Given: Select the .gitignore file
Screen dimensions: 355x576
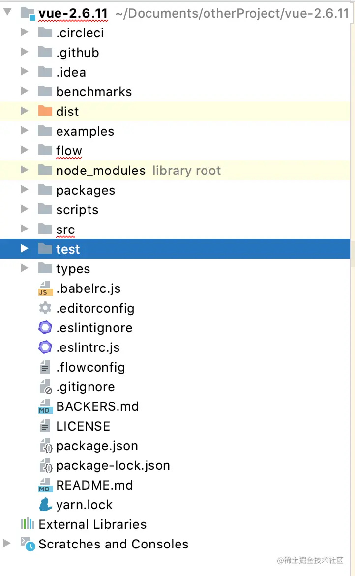Looking at the screenshot, I should [x=86, y=387].
